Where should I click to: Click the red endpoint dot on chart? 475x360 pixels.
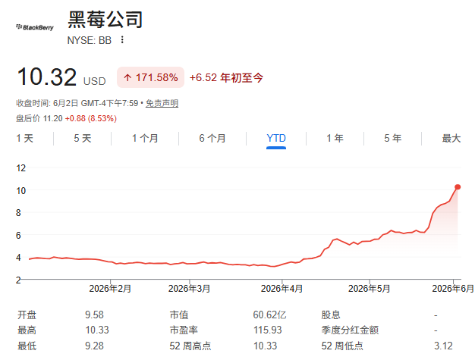point(458,187)
